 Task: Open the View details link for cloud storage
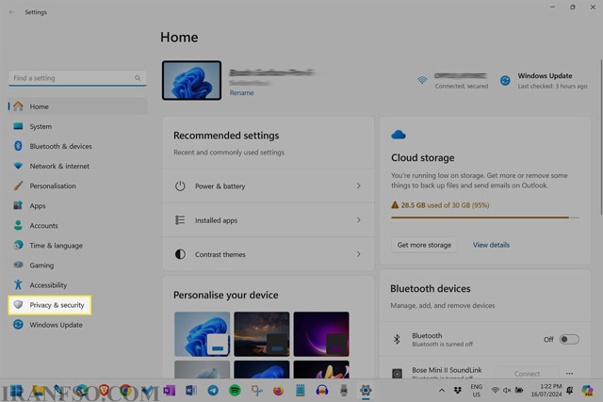(491, 245)
